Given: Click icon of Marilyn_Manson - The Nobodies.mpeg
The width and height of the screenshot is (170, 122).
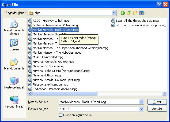Looking at the screenshot, I should pyautogui.click(x=30, y=53).
